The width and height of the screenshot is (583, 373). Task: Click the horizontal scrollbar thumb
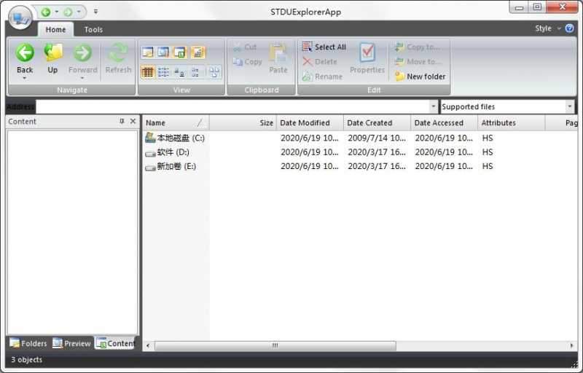(275, 346)
